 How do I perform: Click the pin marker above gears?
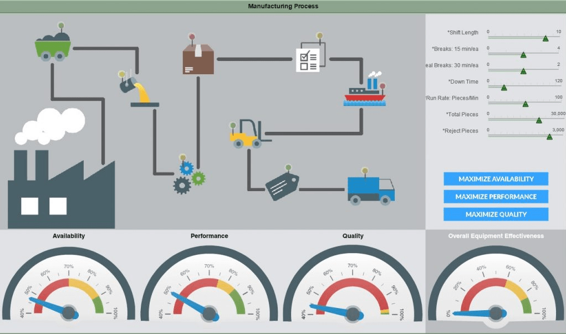tap(182, 157)
